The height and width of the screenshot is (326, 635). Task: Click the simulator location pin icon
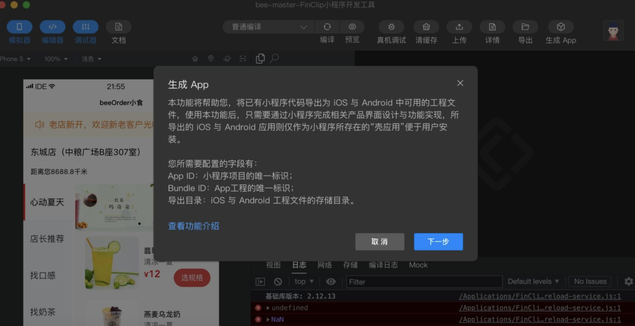(x=211, y=59)
